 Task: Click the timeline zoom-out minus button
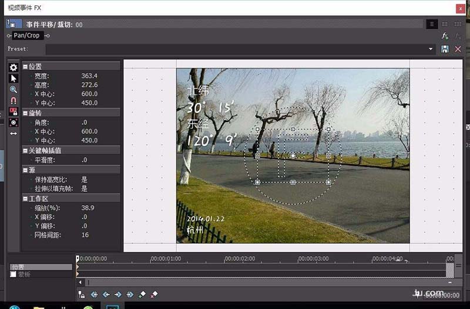[450, 283]
